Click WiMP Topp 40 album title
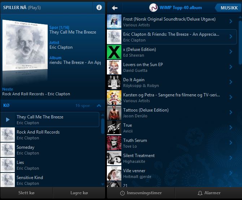Image resolution: width=242 pixels, height=200 pixels. point(181,8)
